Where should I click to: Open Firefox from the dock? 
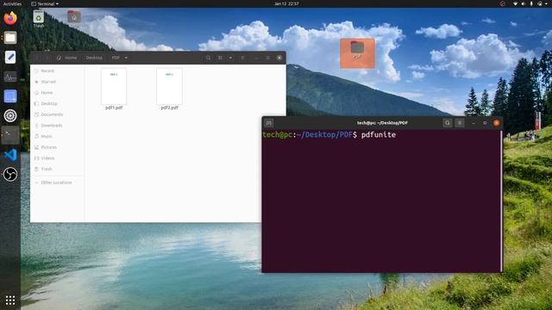coord(10,18)
